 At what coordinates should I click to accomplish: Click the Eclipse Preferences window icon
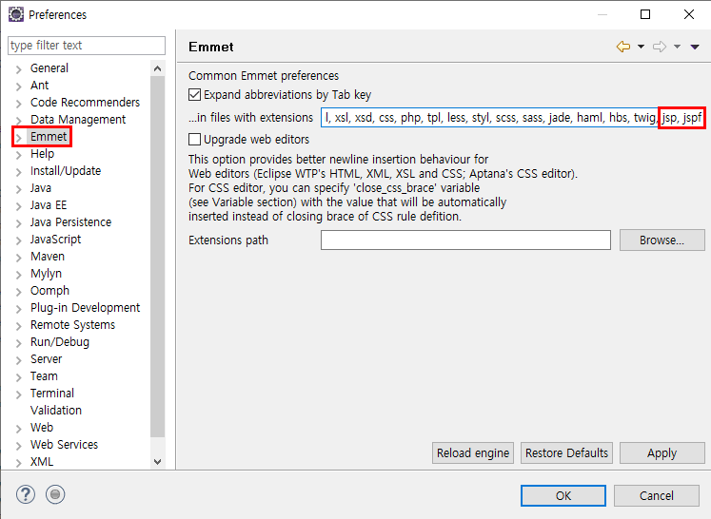coord(16,14)
